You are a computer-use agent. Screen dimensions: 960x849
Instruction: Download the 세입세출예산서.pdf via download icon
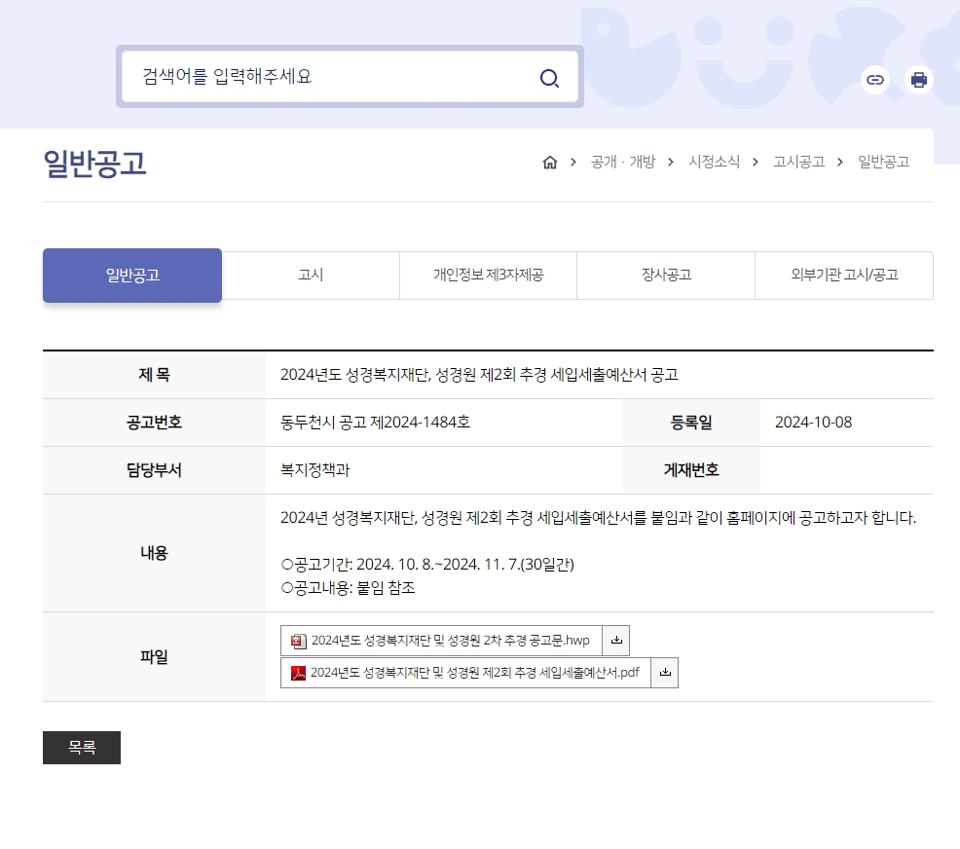[665, 673]
